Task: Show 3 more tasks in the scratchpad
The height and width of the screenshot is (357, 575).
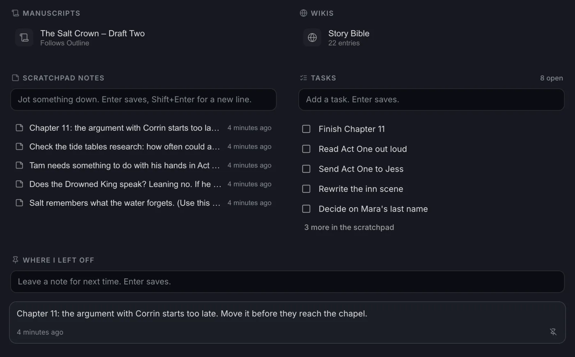Action: tap(349, 227)
